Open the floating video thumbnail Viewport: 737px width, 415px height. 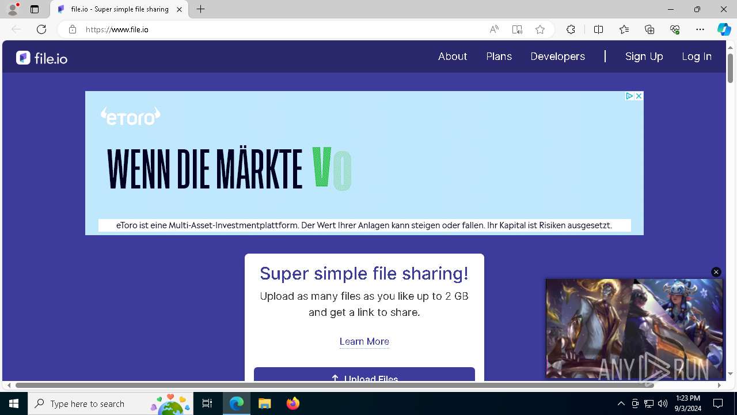point(634,329)
